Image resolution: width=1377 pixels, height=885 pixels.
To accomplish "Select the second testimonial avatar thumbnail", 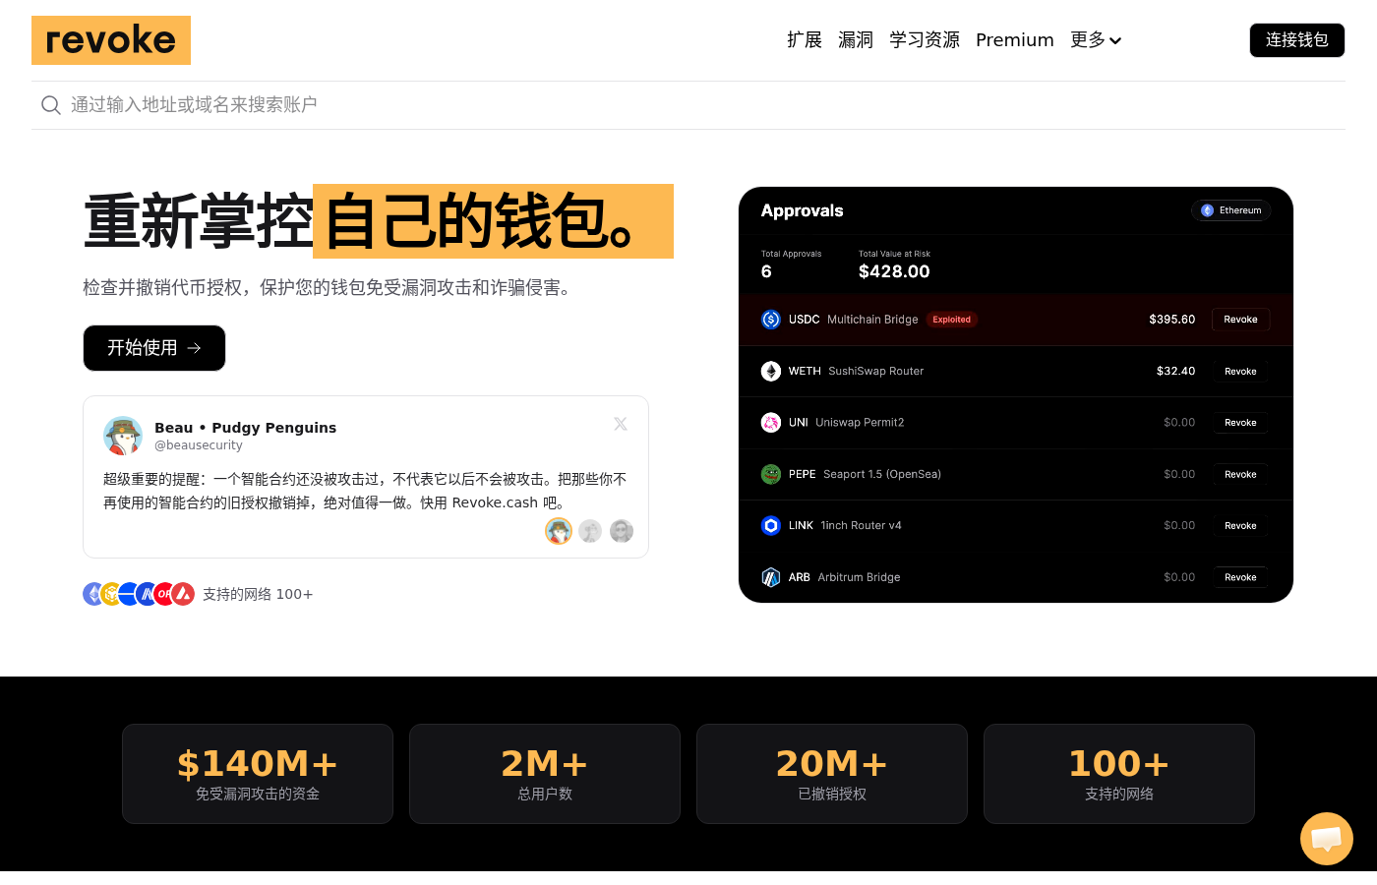I will click(590, 531).
